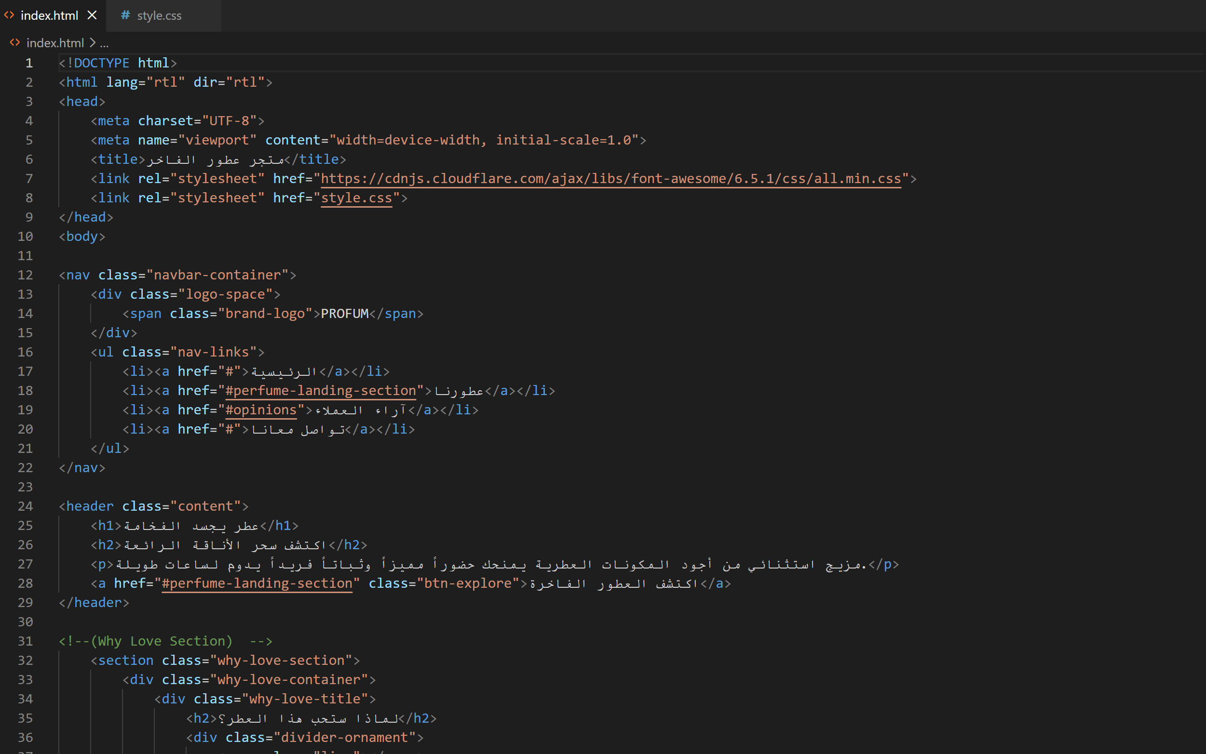Click line number 24 for header

[26, 507]
